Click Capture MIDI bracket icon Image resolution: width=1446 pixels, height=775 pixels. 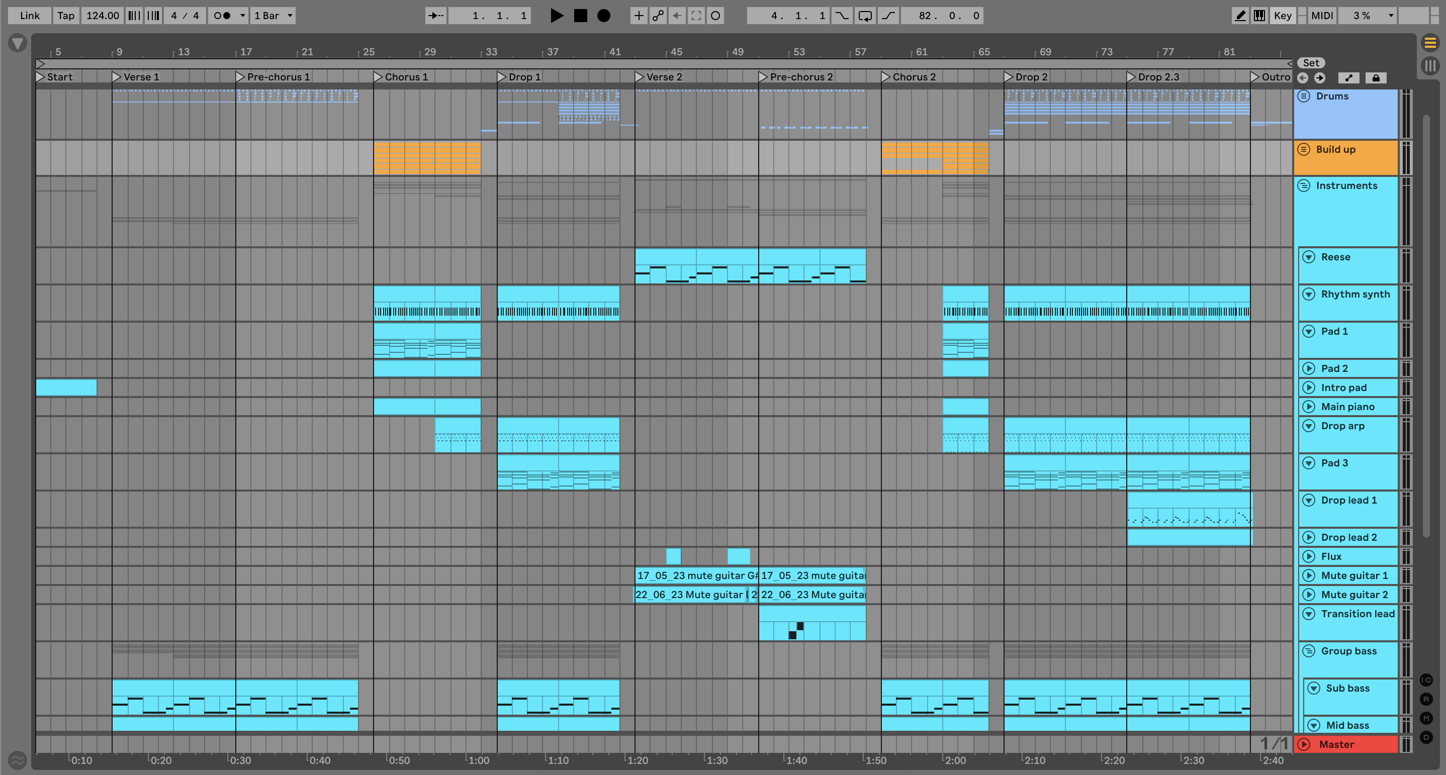[x=696, y=16]
